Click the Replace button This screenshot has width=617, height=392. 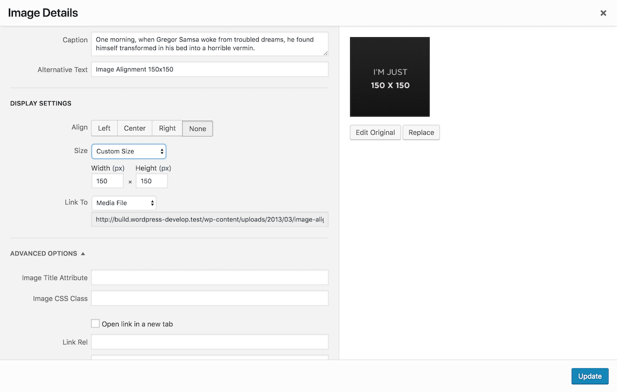[421, 132]
